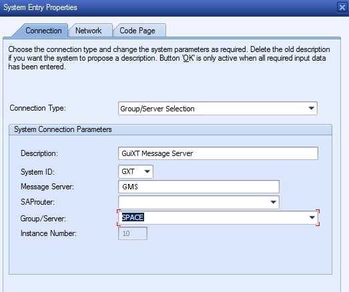Click the GXT value in System ID
This screenshot has width=349, height=292.
tap(128, 171)
